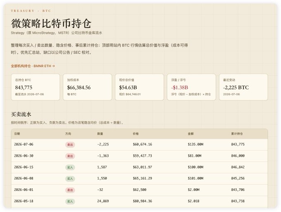Select the date 2026-06-30 in the table
The image size is (281, 212).
[24, 156]
